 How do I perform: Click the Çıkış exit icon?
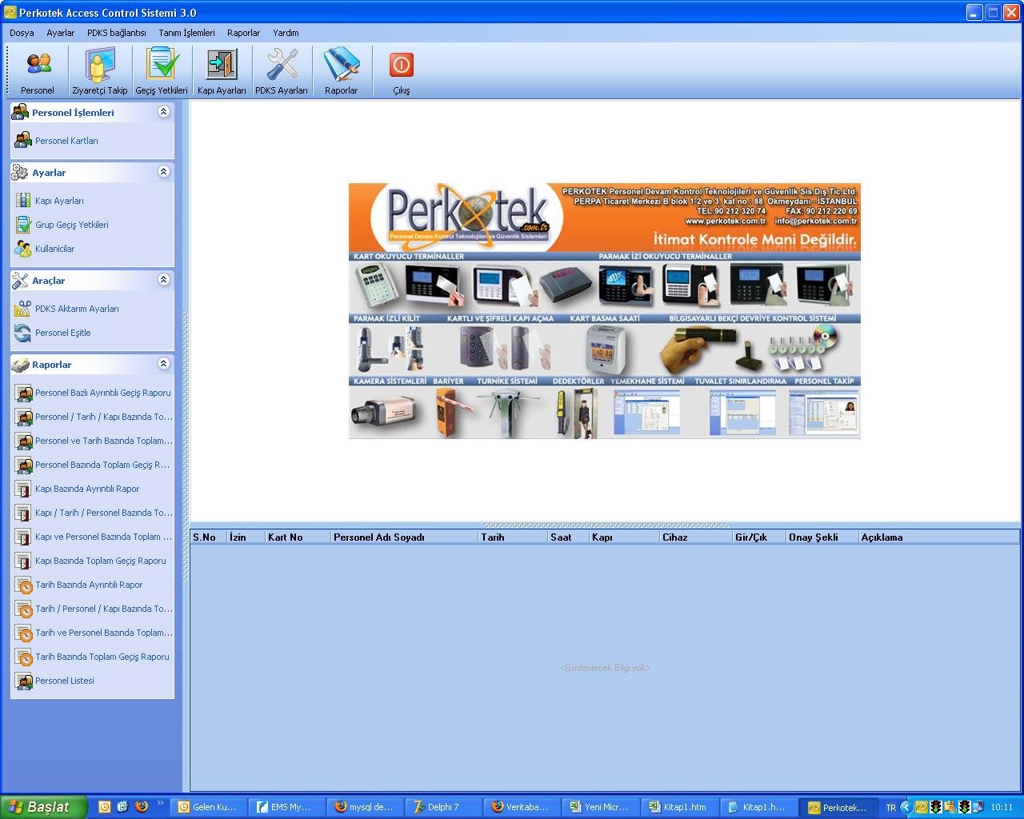pos(400,70)
